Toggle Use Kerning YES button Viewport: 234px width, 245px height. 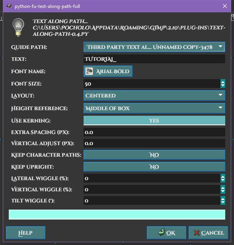coord(154,121)
